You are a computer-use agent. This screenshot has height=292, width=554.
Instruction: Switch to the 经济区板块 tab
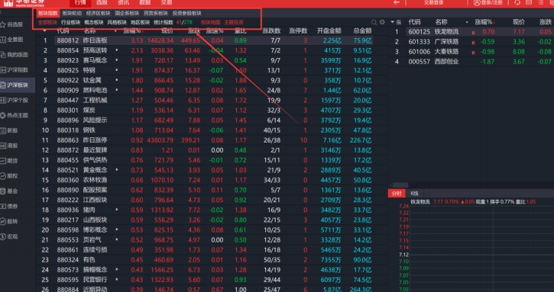click(x=99, y=14)
